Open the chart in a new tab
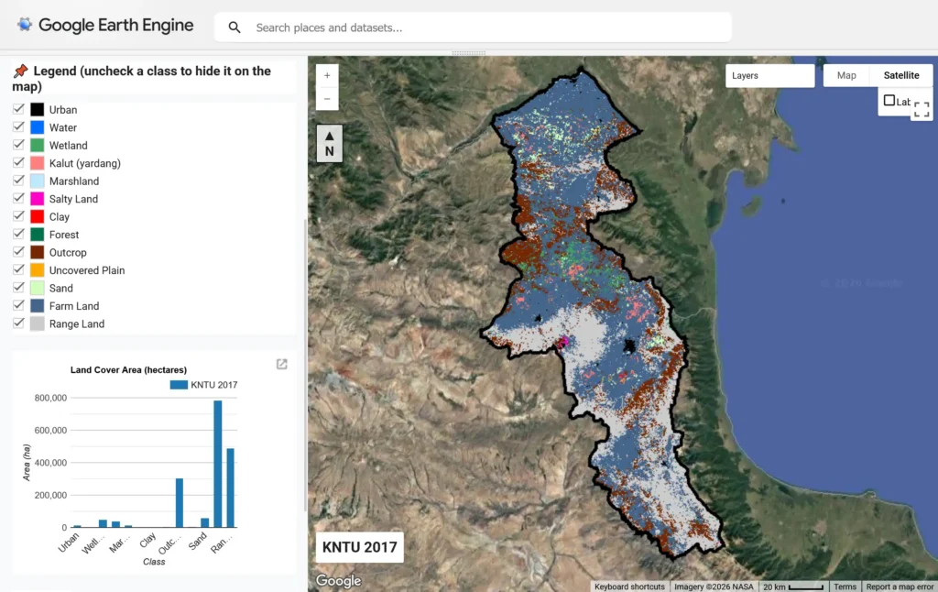This screenshot has height=592, width=938. click(x=282, y=364)
